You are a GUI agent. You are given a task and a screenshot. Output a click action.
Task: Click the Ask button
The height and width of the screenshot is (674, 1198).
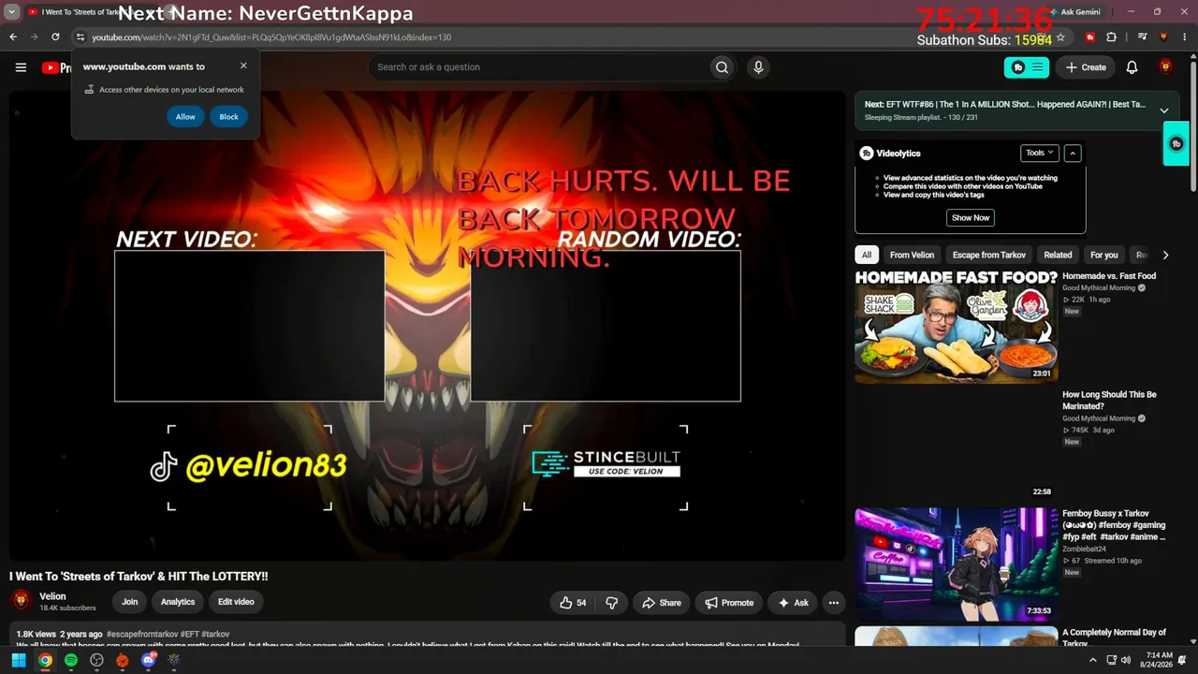pos(793,603)
